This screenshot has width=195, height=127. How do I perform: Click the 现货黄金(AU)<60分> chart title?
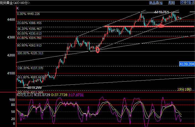pyautogui.click(x=15, y=3)
